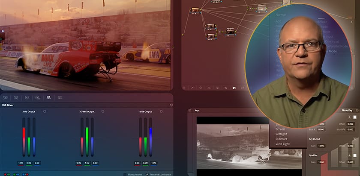
Task: Edit Qualifier Gain value field
Action: [321, 162]
